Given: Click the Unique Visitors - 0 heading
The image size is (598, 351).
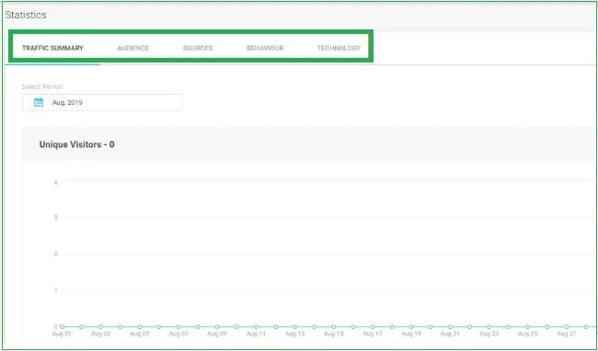Looking at the screenshot, I should (76, 144).
